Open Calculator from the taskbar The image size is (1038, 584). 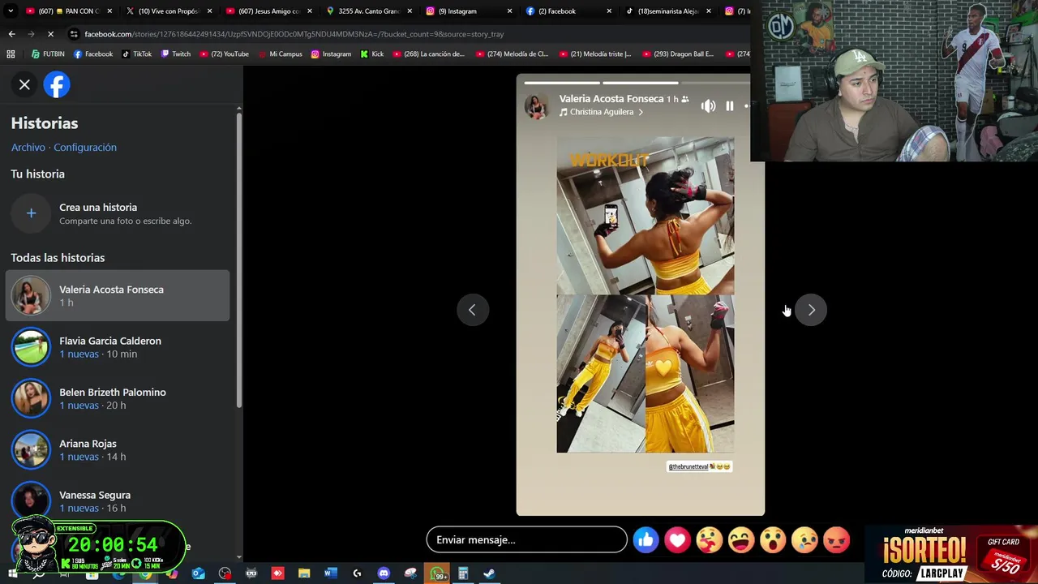[463, 573]
